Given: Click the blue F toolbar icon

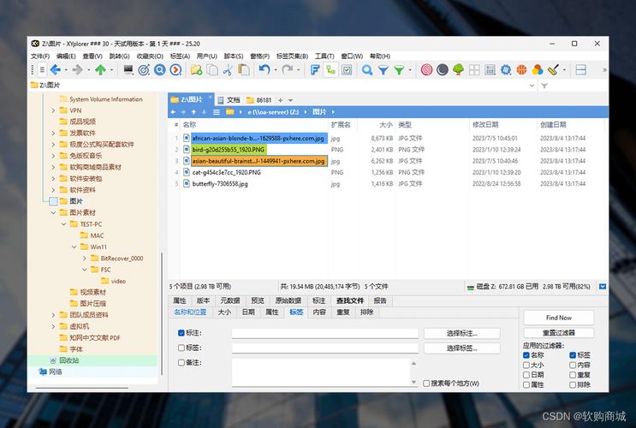Looking at the screenshot, I should pos(315,70).
